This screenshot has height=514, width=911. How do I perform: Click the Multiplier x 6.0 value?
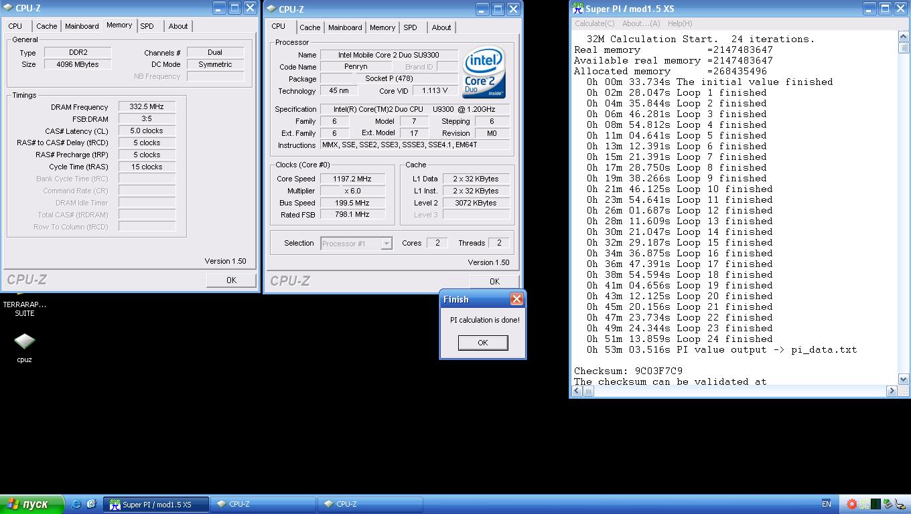click(x=352, y=191)
